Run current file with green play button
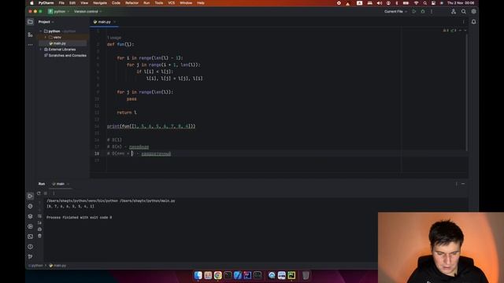Screen dimensions: 504x283 coord(414,12)
